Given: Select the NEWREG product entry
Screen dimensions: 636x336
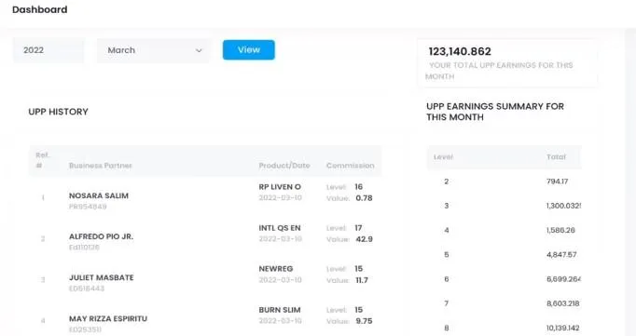Looking at the screenshot, I should coord(276,269).
